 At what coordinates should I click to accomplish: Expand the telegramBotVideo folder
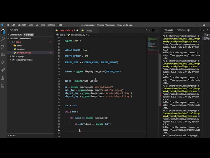coord(10,60)
